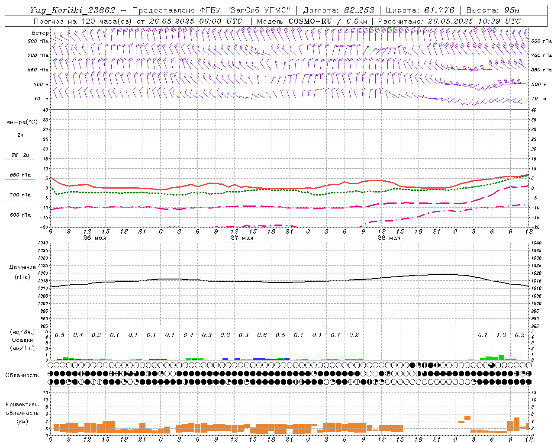Viewport: 554px width, 443px height.
Task: Click the forecast period text Прогноз на 120 часа(ов)
Action: [x=83, y=21]
